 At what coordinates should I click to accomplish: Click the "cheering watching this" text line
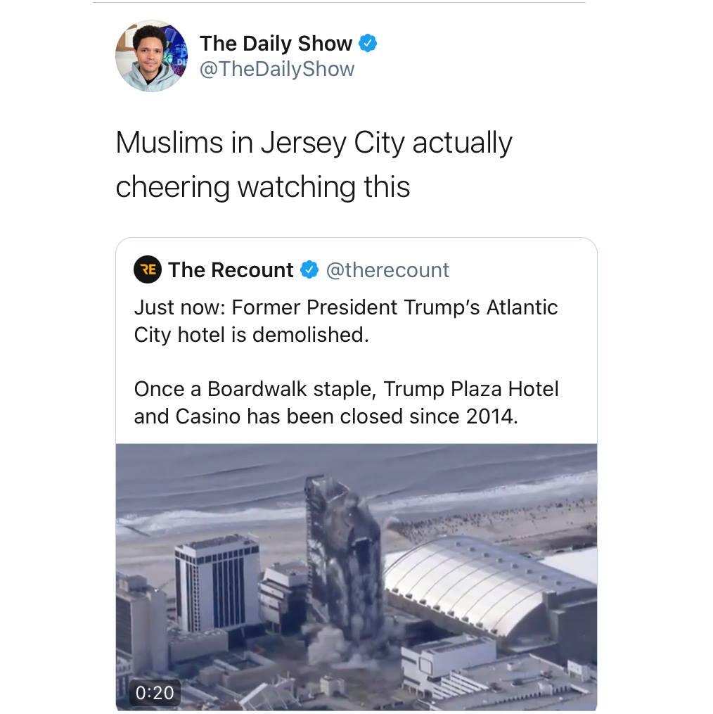click(263, 187)
